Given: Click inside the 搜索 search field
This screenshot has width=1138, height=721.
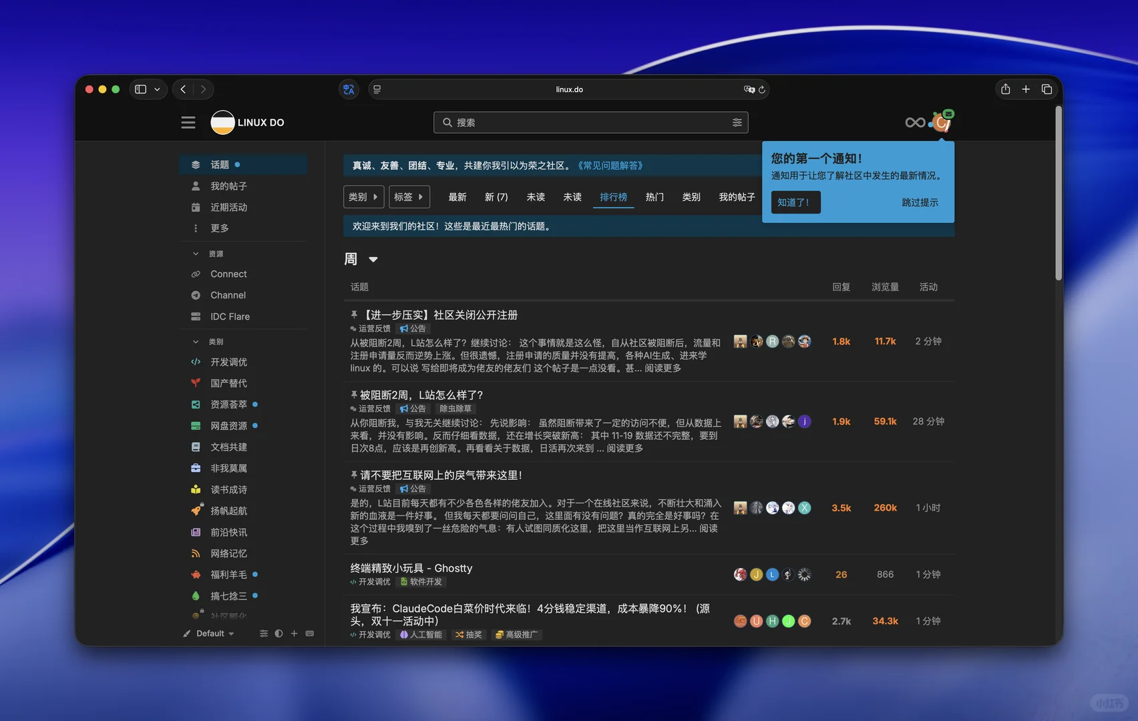Looking at the screenshot, I should coord(568,122).
